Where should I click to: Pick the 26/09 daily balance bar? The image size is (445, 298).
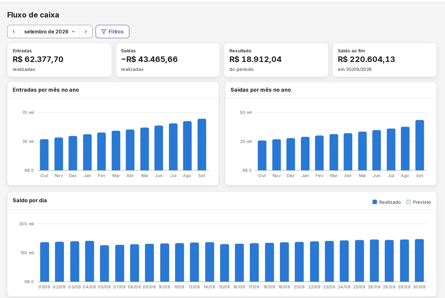coord(374,261)
